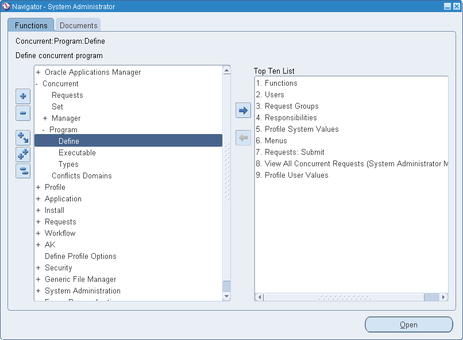Switch to the Documents tab
The width and height of the screenshot is (463, 340).
pos(78,25)
